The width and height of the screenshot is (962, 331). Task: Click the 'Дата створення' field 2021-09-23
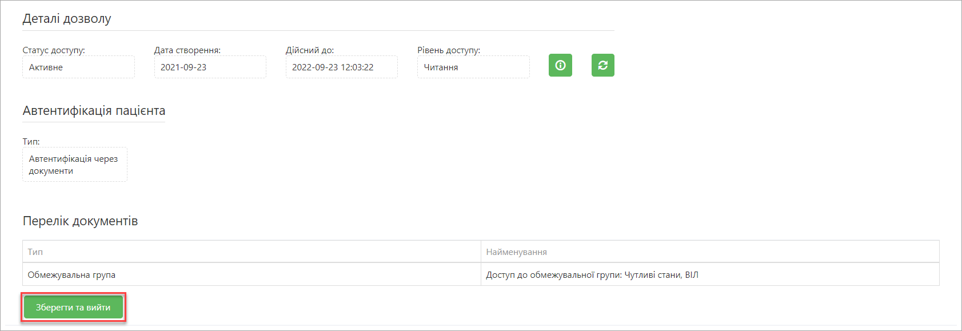tap(210, 67)
